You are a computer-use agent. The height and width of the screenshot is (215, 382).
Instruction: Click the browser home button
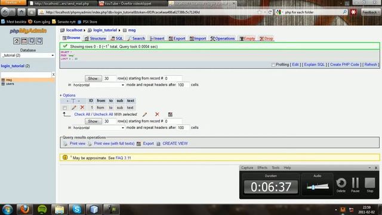coord(21,12)
